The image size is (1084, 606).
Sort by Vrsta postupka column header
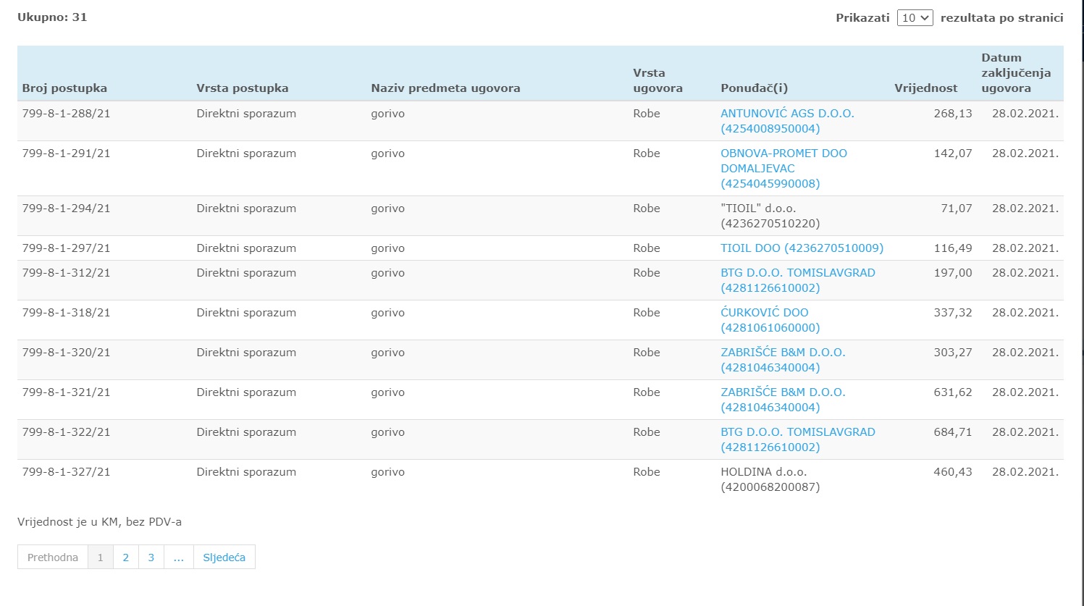click(x=242, y=88)
